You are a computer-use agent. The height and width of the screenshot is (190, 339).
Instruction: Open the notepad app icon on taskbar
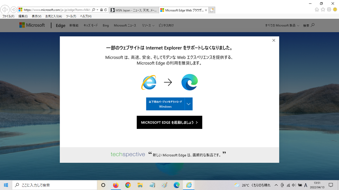[x=152, y=185]
